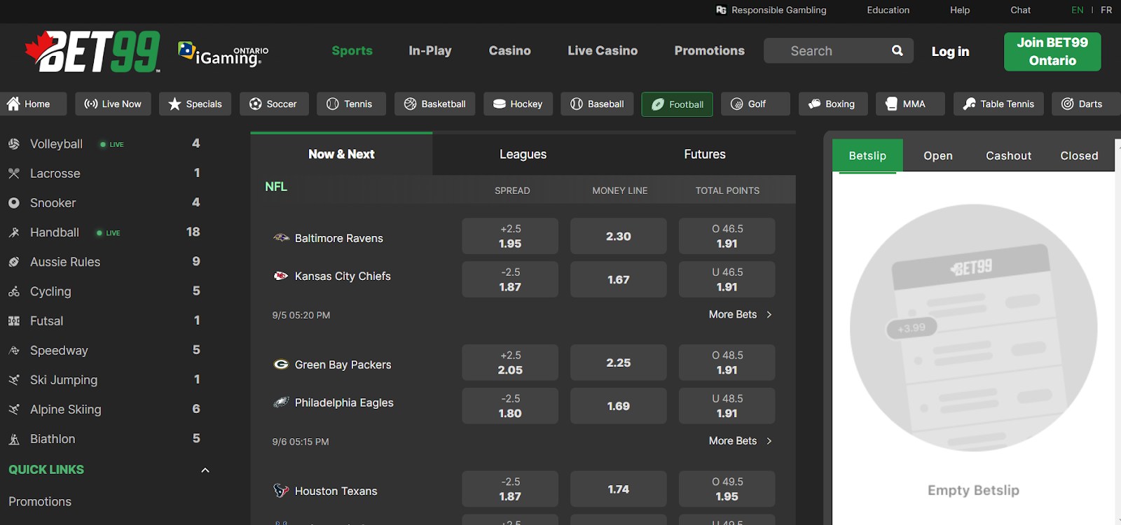Open Home from the sports bar
1121x525 pixels.
(x=33, y=104)
